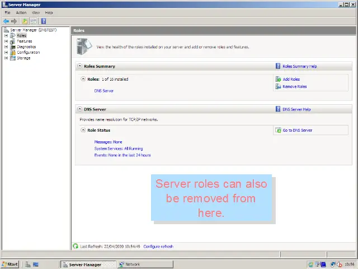Click the Help toolbar icon

(44, 21)
